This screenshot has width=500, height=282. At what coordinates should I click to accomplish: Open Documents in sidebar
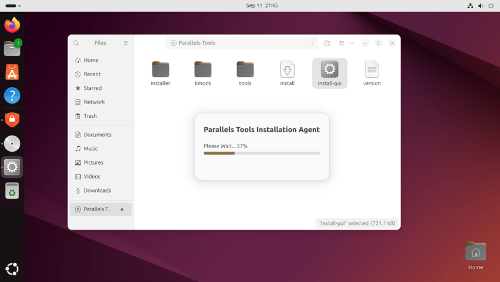tap(101, 135)
